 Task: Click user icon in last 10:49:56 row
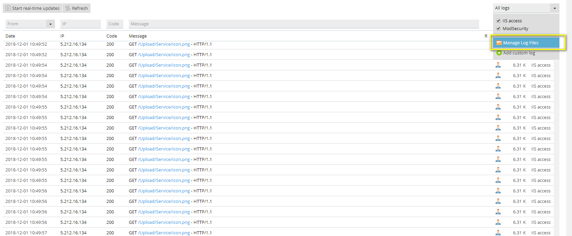coord(498,222)
